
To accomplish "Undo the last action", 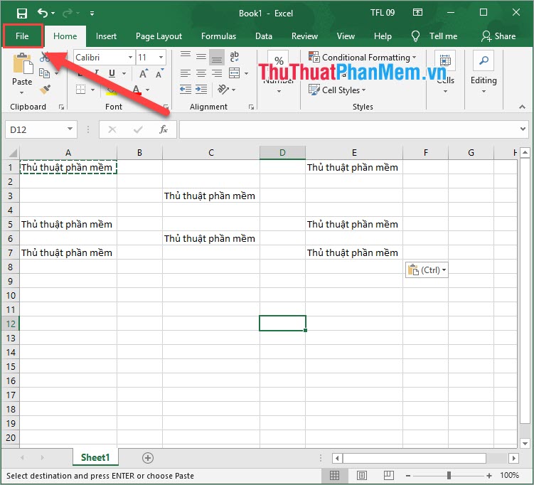I will click(x=43, y=14).
